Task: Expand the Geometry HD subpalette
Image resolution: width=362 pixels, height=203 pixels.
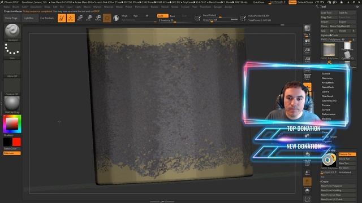Action: click(x=329, y=101)
